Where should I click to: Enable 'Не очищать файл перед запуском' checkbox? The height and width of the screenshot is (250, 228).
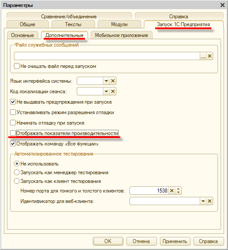click(17, 66)
